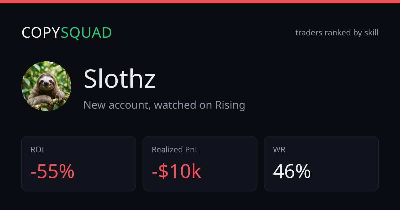Open the sloth avatar image
This screenshot has height=210, width=400.
click(x=46, y=86)
